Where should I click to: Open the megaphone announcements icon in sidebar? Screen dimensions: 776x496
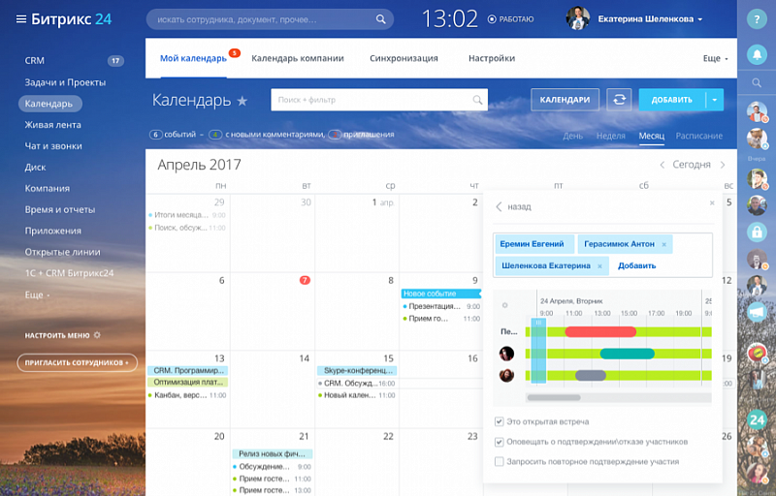pyautogui.click(x=757, y=312)
